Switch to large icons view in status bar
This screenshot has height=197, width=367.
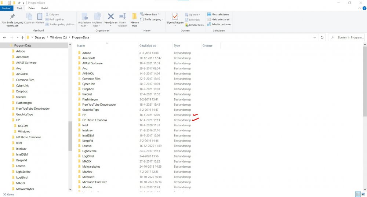363,194
